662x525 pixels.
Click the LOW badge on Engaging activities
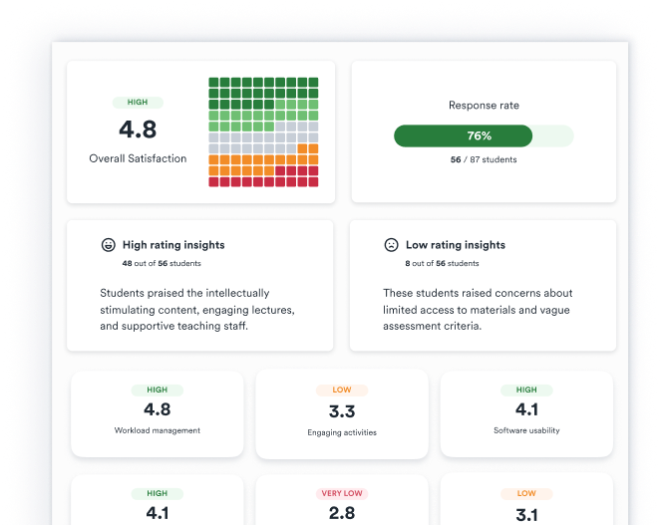pyautogui.click(x=342, y=390)
